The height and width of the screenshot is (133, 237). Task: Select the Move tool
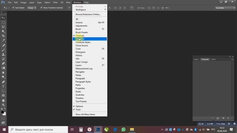click(x=3, y=18)
